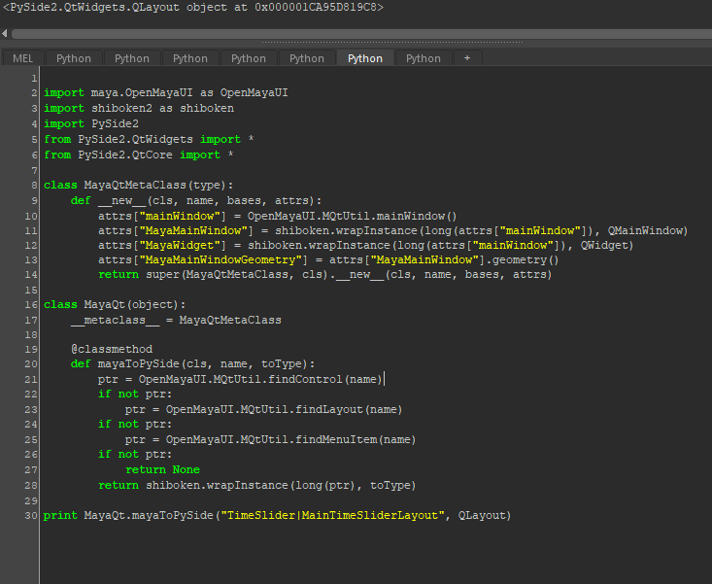Click the @classmethod decorator line
The width and height of the screenshot is (712, 584).
pyautogui.click(x=111, y=349)
